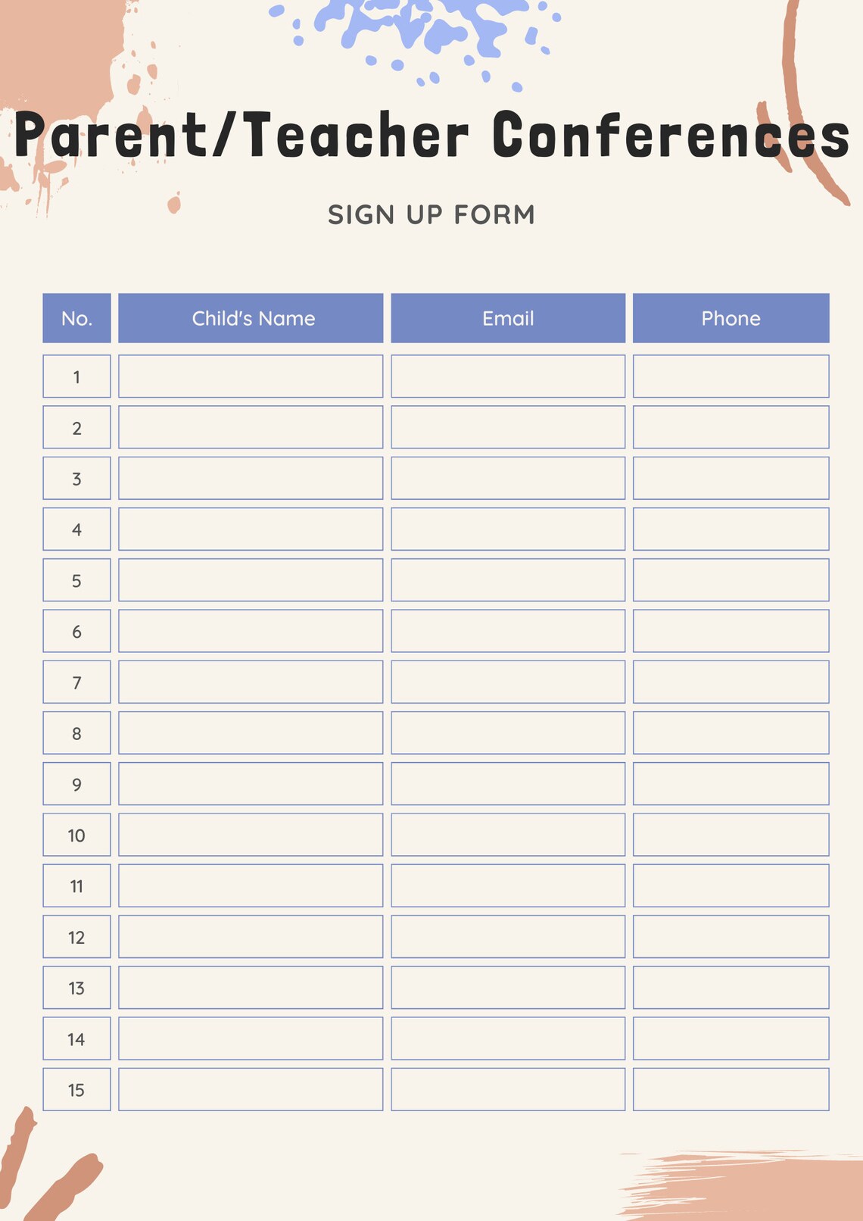Click the No. column header
Image resolution: width=863 pixels, height=1221 pixels.
pyautogui.click(x=76, y=318)
